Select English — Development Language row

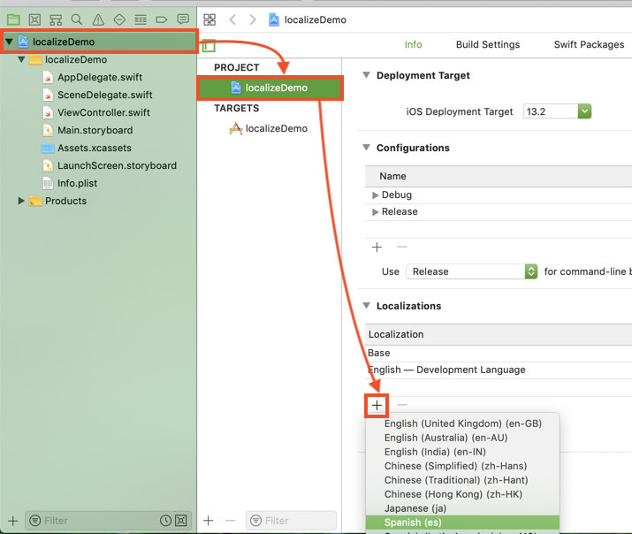499,370
